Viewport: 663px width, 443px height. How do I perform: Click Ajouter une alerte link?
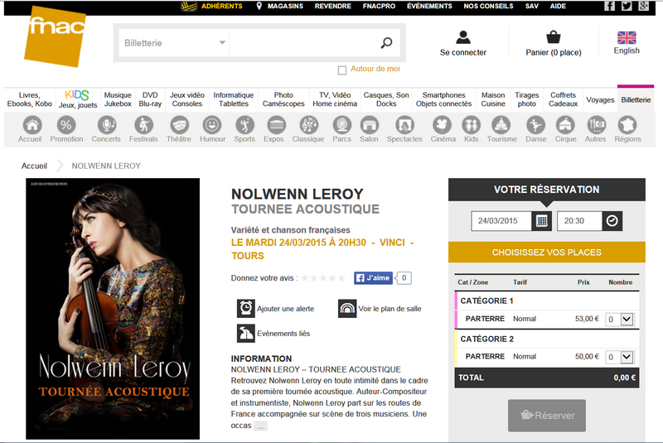276,309
